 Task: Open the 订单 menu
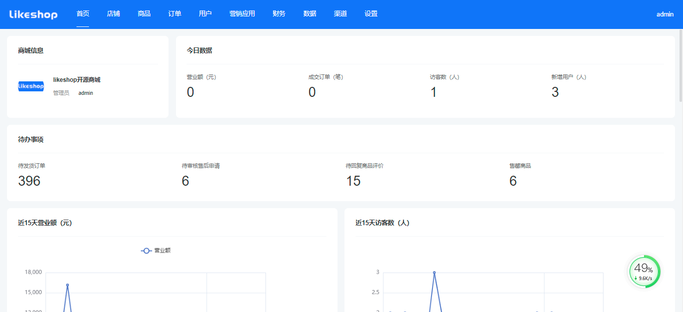(174, 14)
